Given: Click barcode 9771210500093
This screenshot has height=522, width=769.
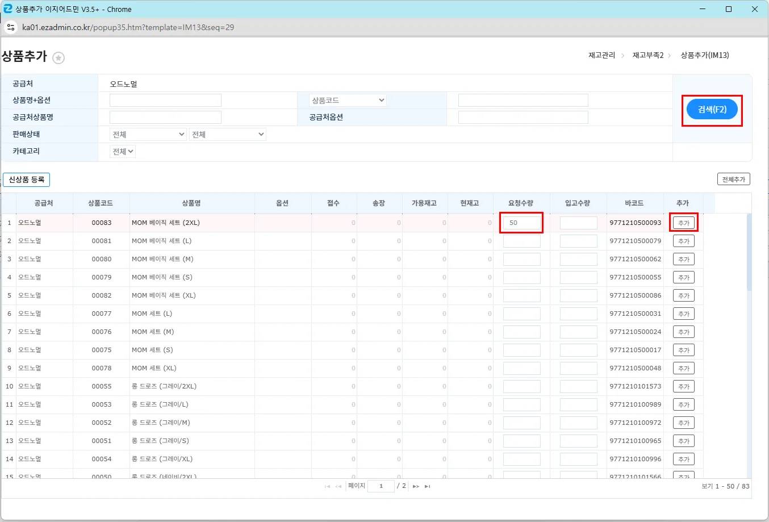Looking at the screenshot, I should click(x=636, y=223).
